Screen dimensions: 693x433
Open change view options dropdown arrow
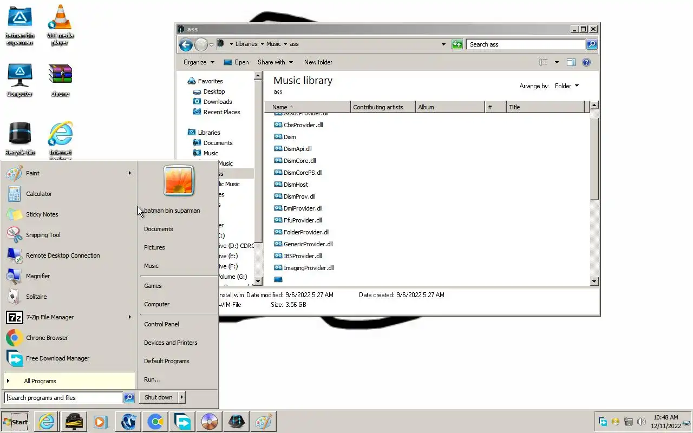click(x=557, y=62)
